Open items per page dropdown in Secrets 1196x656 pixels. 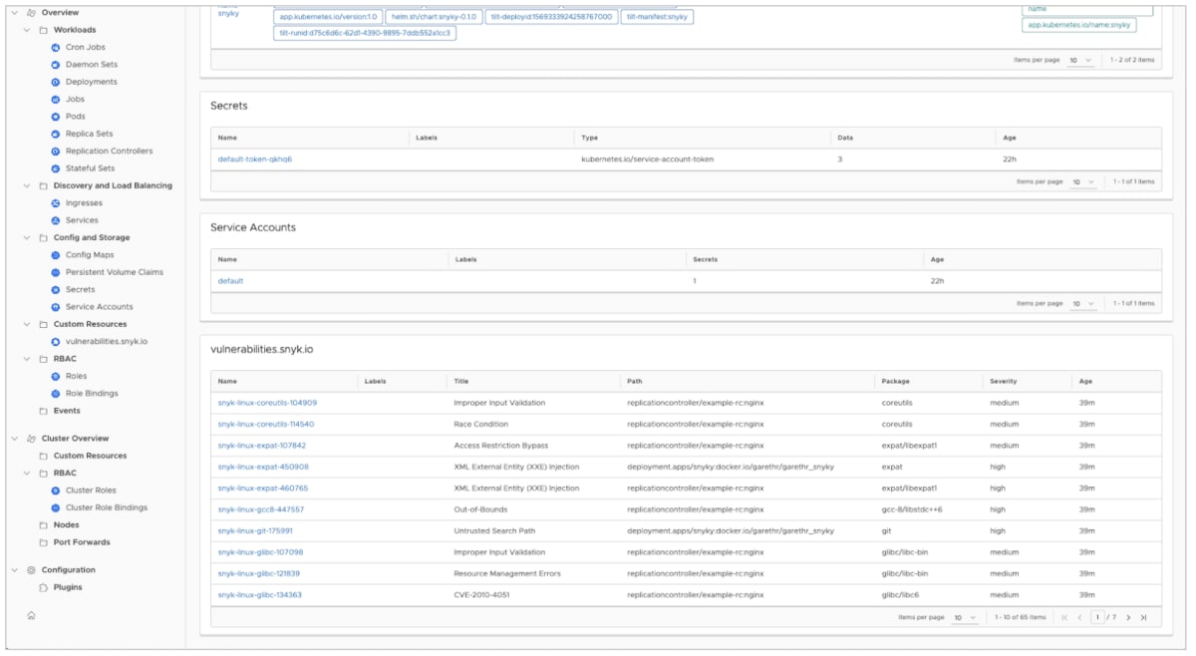(1082, 182)
